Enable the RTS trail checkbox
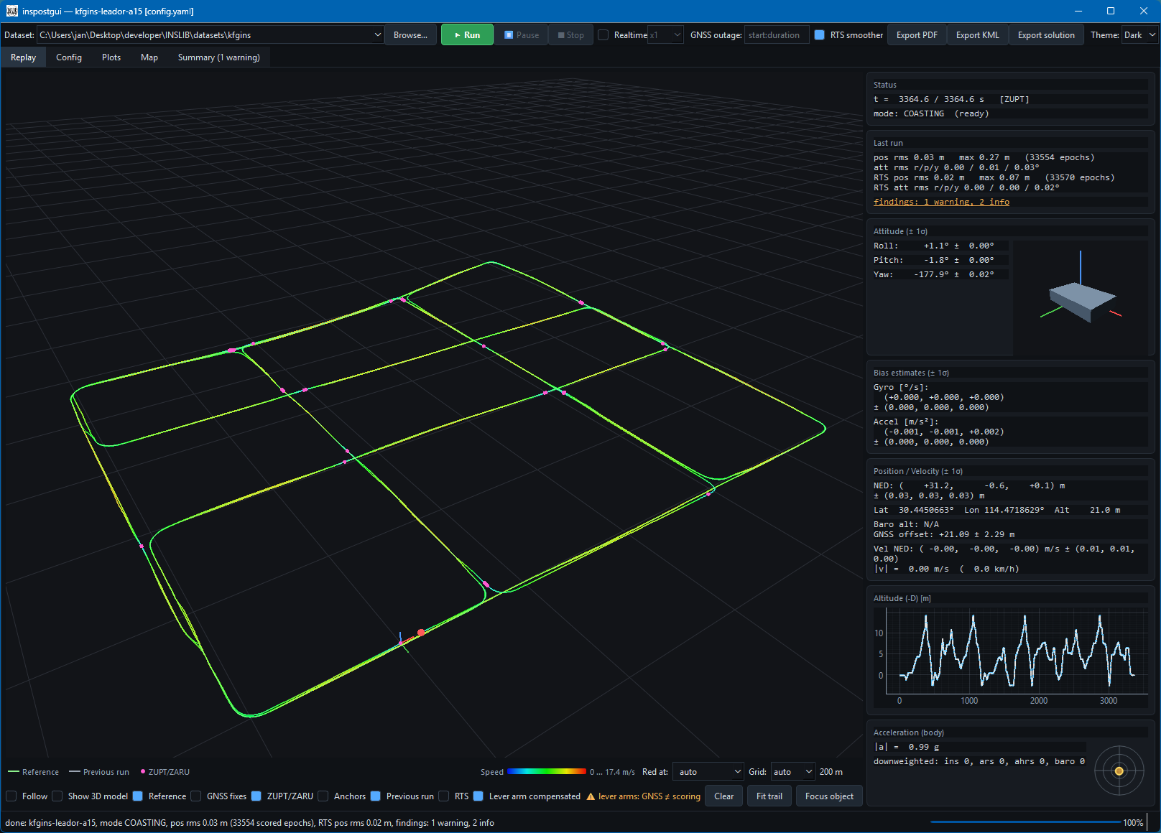Screen dimensions: 1161x833 443,796
